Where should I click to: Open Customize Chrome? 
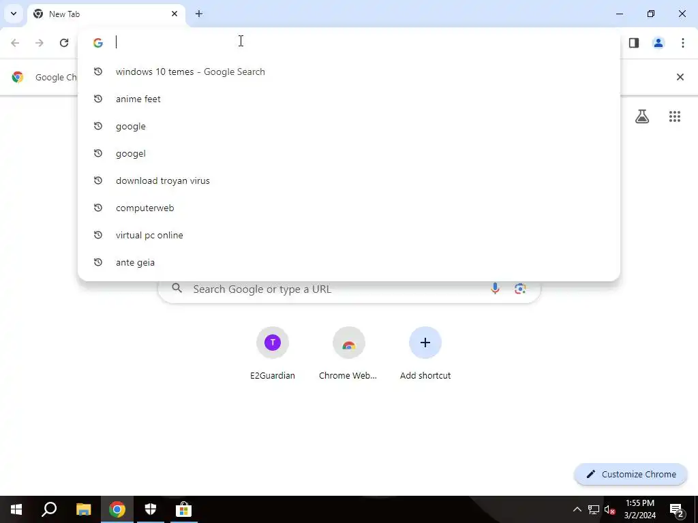(x=631, y=474)
